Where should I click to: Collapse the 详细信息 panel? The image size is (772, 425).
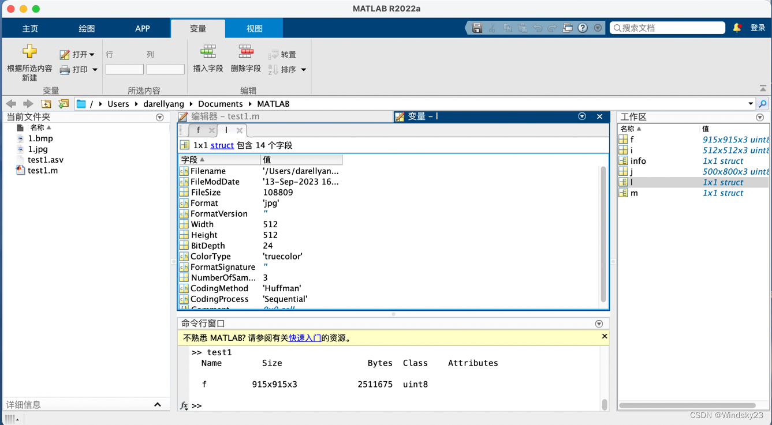[x=158, y=404]
